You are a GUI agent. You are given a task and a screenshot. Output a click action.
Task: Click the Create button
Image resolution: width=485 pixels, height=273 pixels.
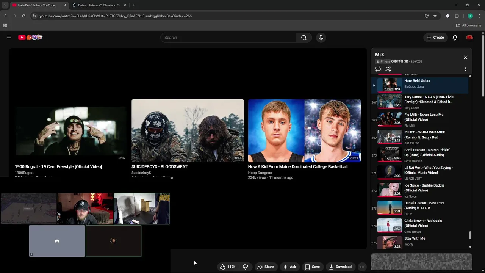(x=435, y=38)
